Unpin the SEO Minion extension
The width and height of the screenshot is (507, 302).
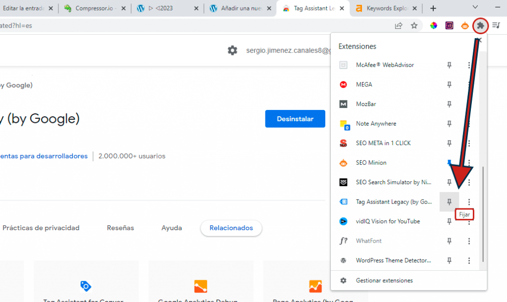click(449, 163)
